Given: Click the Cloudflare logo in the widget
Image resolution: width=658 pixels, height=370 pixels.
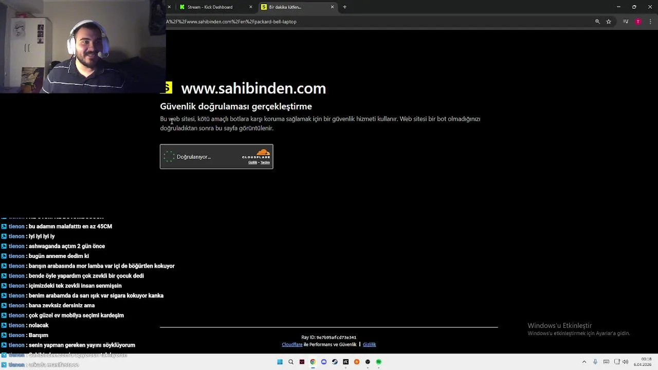Looking at the screenshot, I should (x=257, y=154).
